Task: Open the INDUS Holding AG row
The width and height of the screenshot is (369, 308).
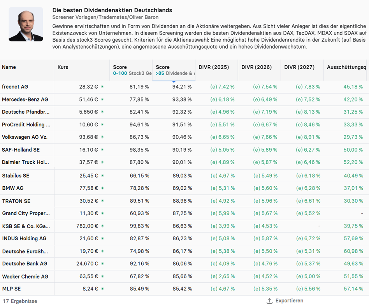Action: tap(184, 238)
